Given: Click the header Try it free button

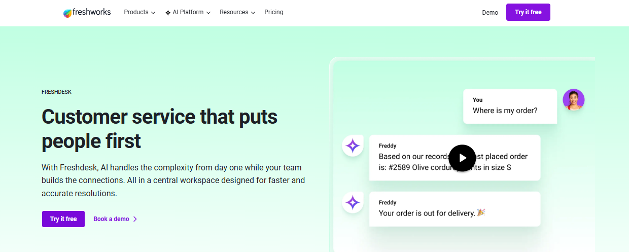Looking at the screenshot, I should (528, 12).
